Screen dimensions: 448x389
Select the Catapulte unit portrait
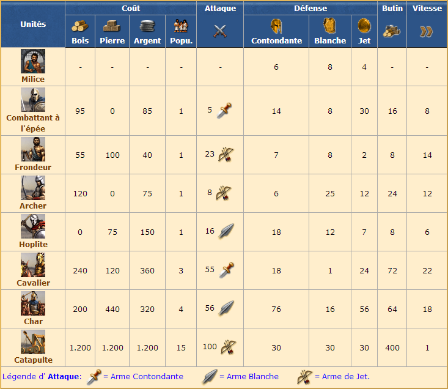33,342
